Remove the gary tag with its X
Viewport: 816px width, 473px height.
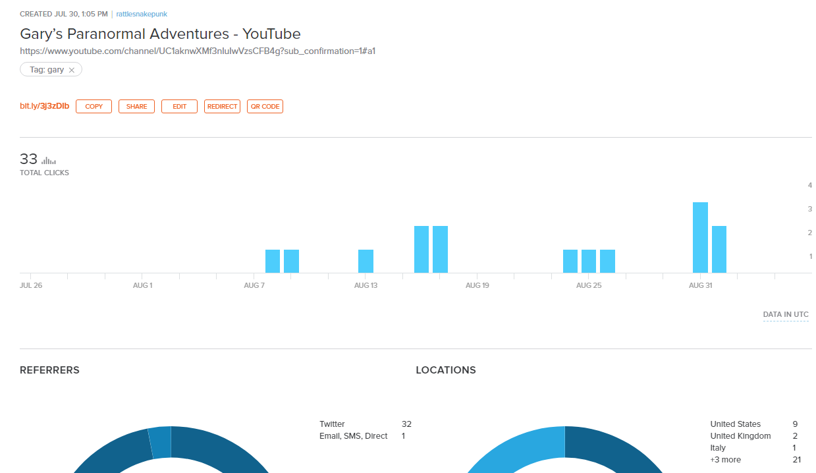pos(72,70)
